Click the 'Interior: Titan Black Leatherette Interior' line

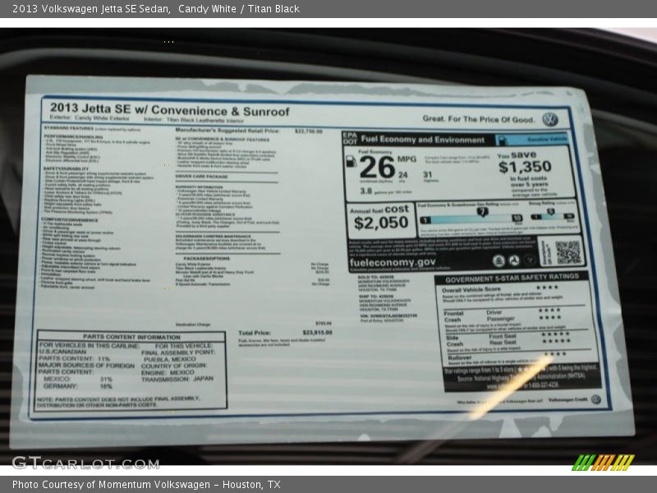193,120
